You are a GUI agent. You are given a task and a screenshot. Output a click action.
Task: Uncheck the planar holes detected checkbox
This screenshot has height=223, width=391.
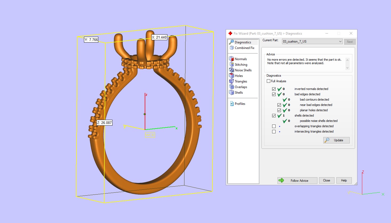(279, 110)
